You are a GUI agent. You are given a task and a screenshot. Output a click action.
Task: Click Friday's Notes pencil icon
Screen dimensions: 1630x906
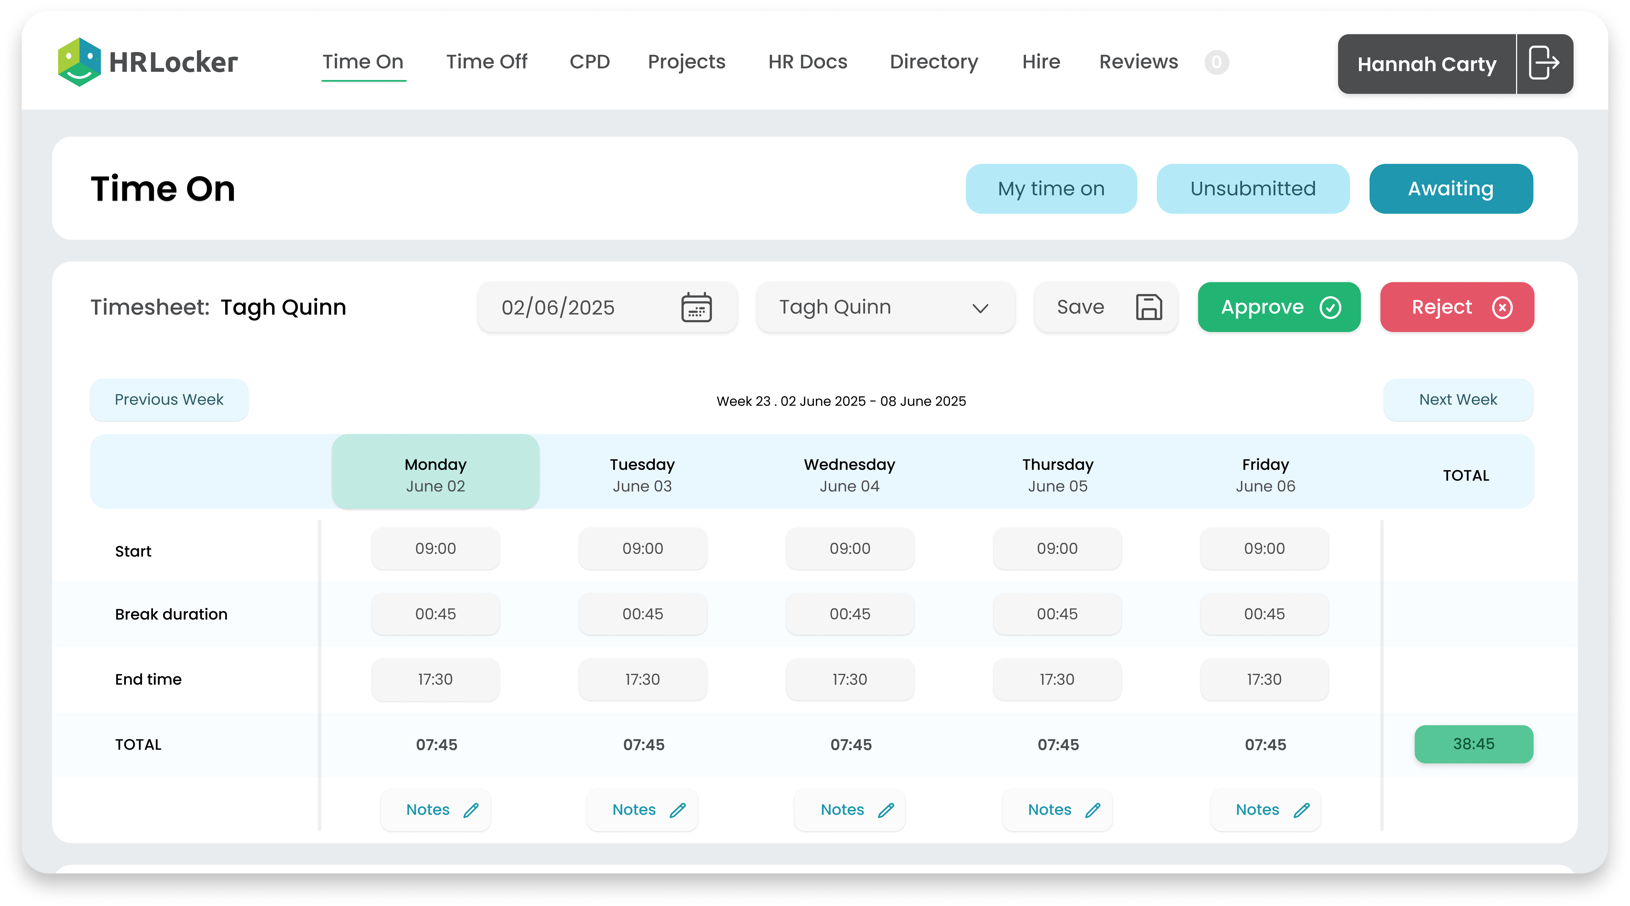[1302, 811]
